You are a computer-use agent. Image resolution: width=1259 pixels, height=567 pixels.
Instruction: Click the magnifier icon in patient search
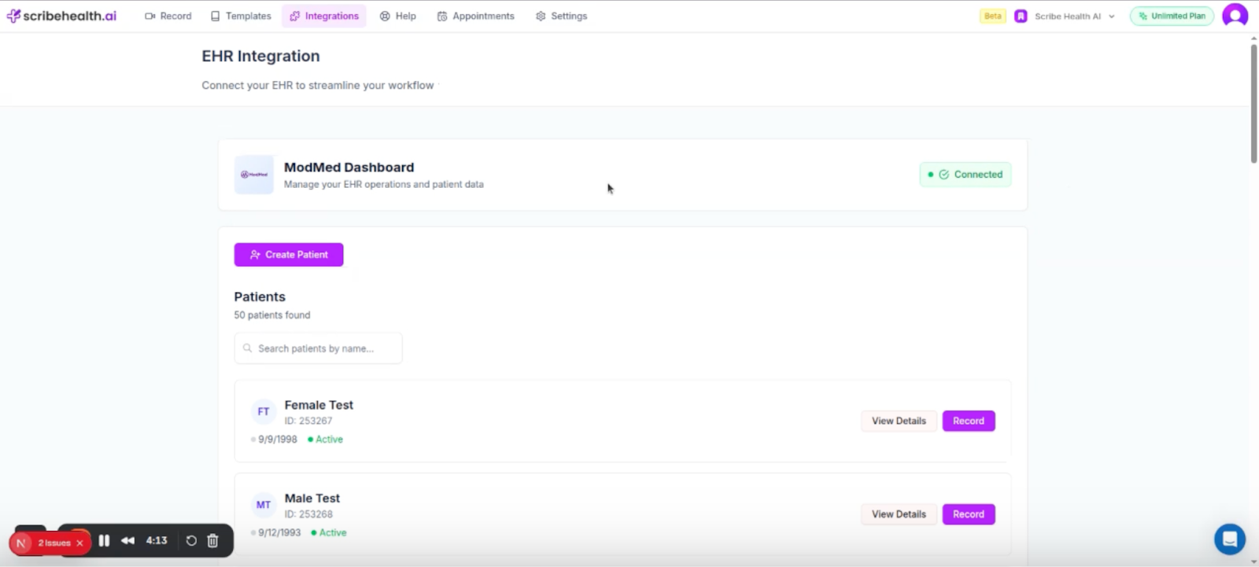pos(248,348)
